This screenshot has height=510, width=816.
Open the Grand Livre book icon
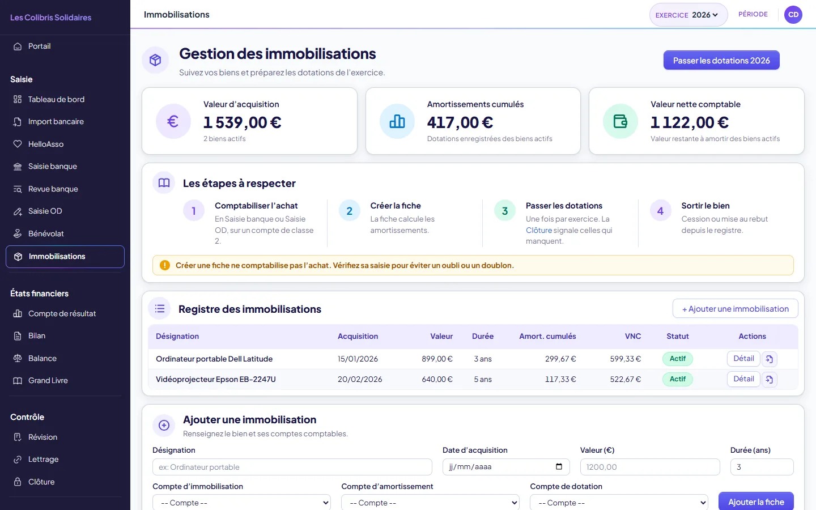pos(18,381)
